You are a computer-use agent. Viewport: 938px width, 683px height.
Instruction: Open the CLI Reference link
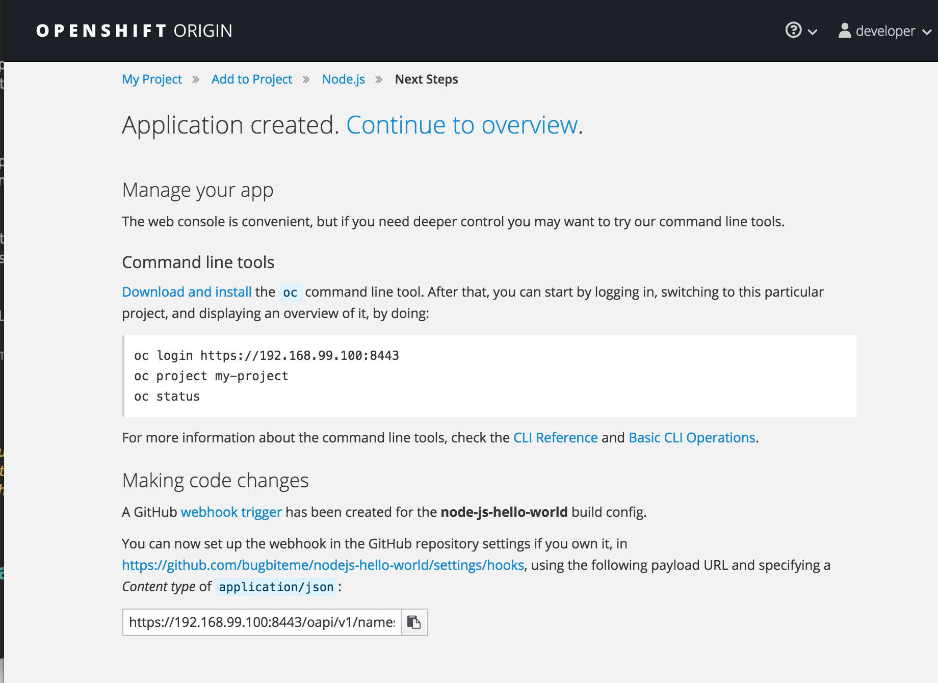pos(555,438)
